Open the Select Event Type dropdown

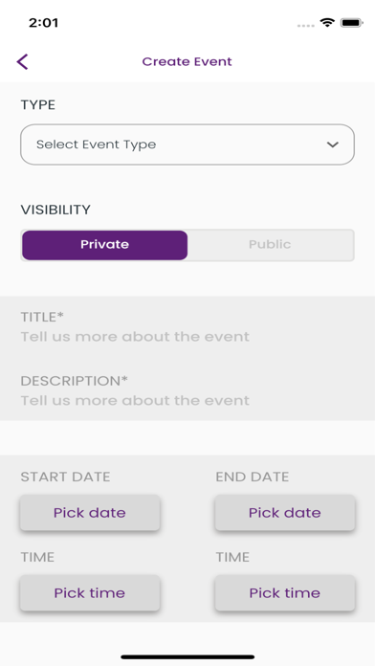point(187,144)
